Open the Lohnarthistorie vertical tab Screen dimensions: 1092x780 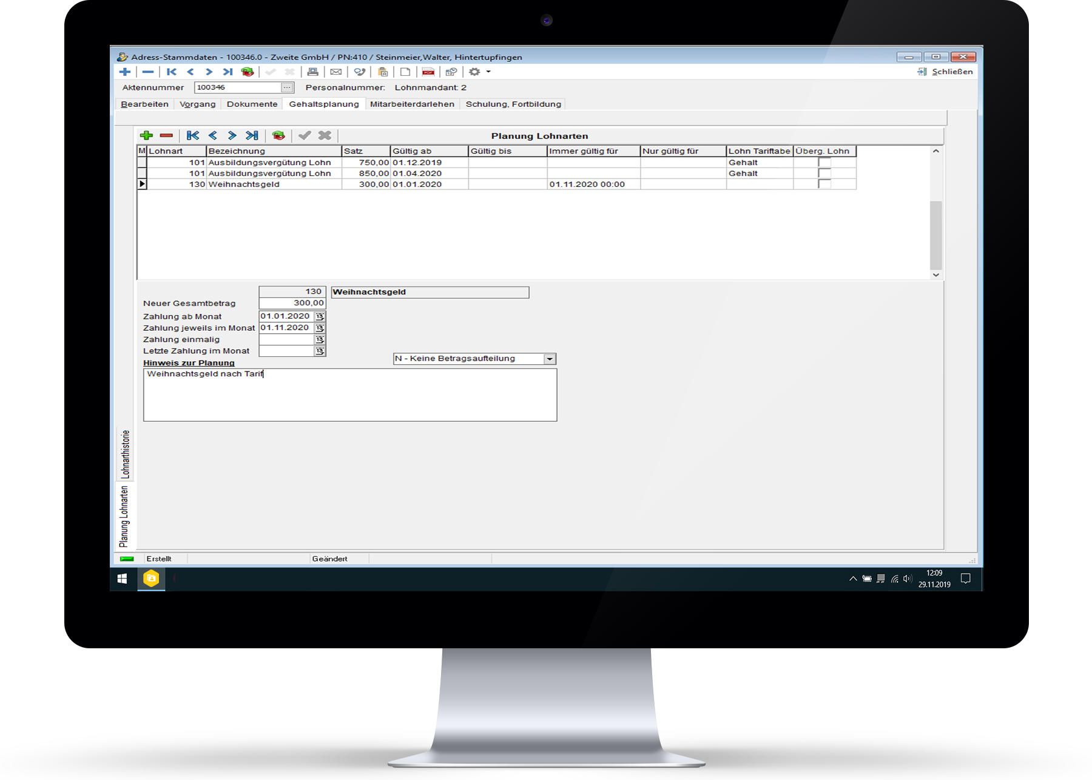click(x=125, y=453)
